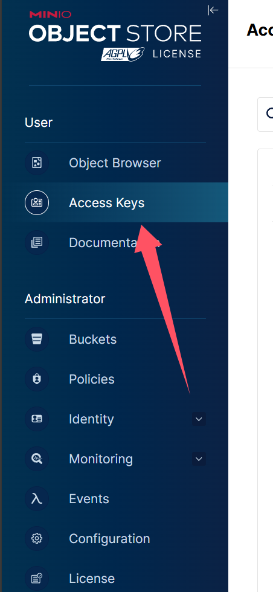Expand the Identity submenu chevron
The width and height of the screenshot is (273, 592).
point(199,419)
